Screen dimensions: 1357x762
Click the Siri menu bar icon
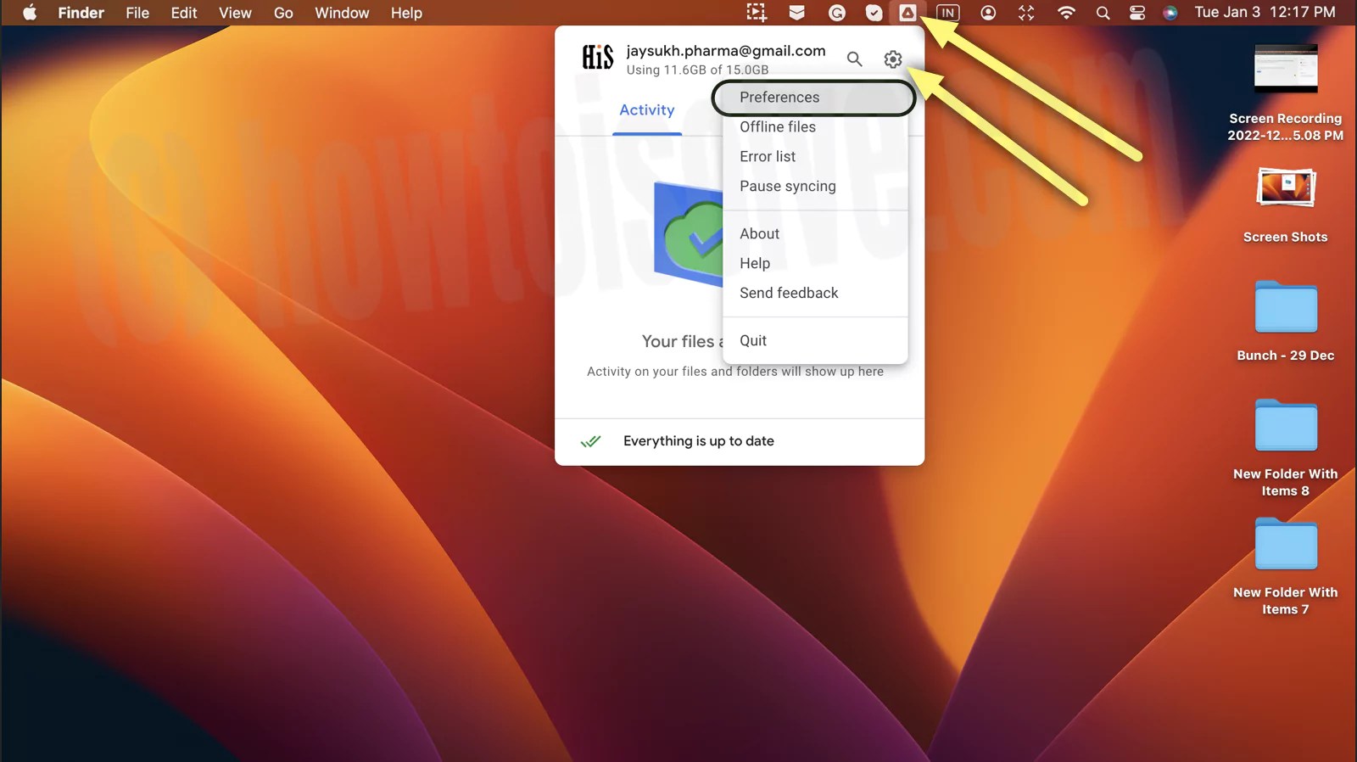point(1170,13)
